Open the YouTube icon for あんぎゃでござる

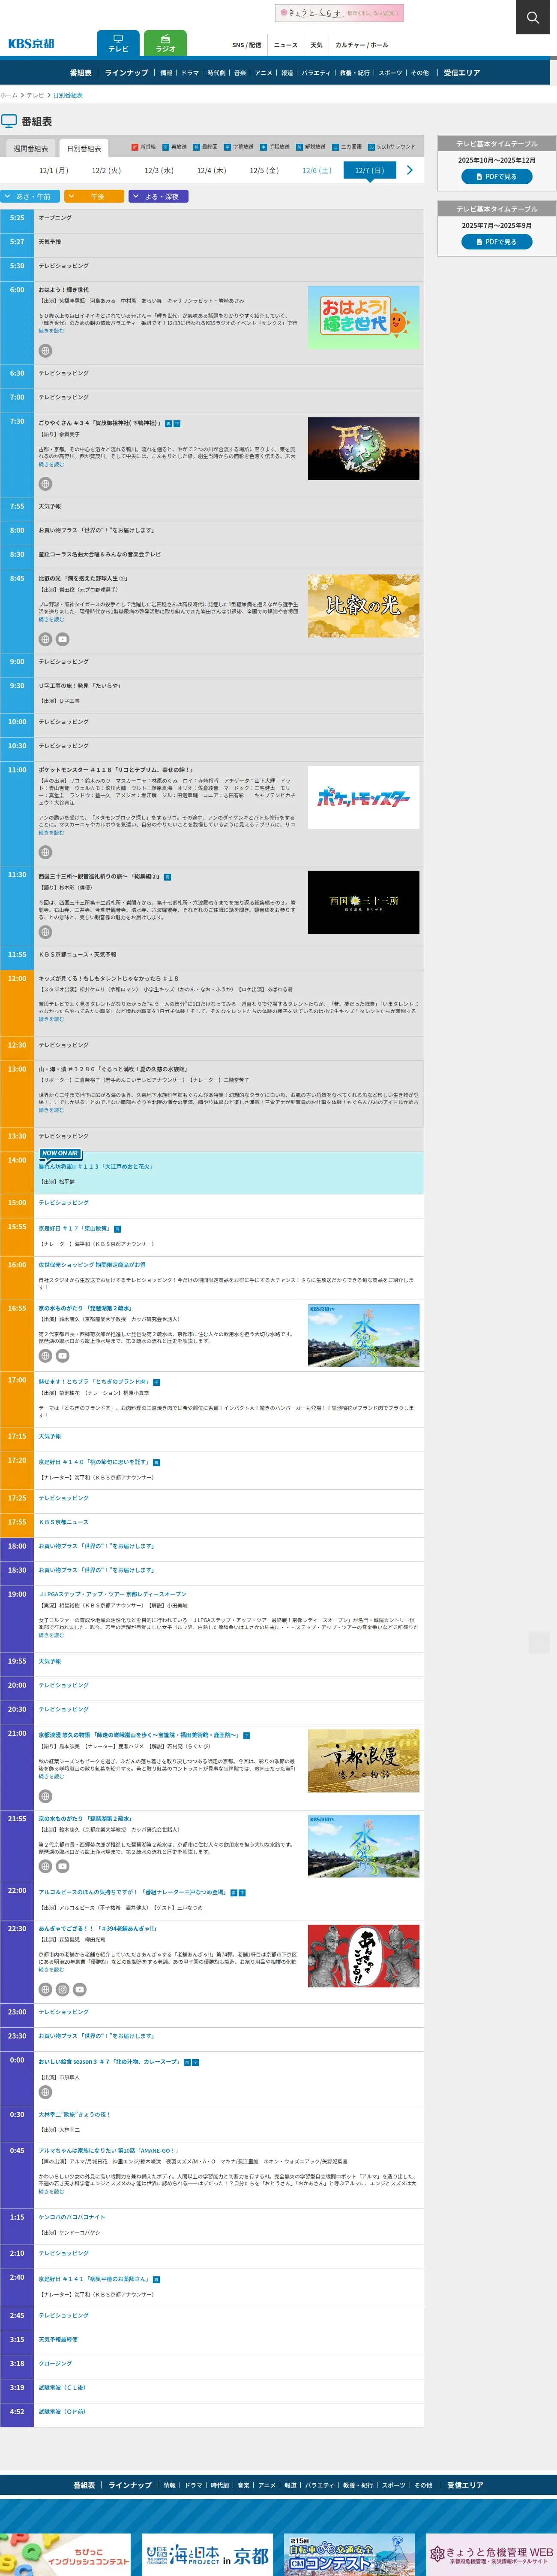click(79, 1990)
